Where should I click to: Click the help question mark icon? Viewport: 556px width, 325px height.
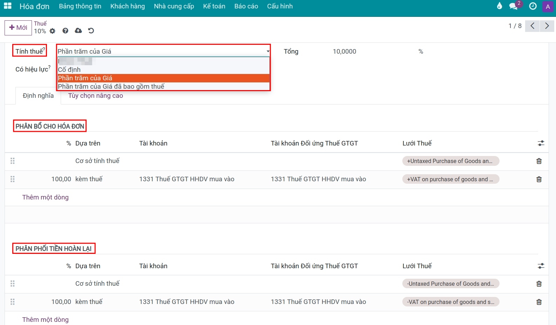[65, 31]
